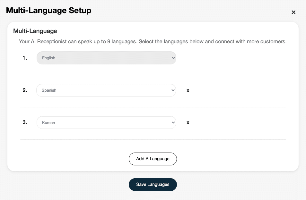Image resolution: width=306 pixels, height=200 pixels.
Task: Click the chevron arrow on Spanish dropdown
Action: (x=173, y=90)
